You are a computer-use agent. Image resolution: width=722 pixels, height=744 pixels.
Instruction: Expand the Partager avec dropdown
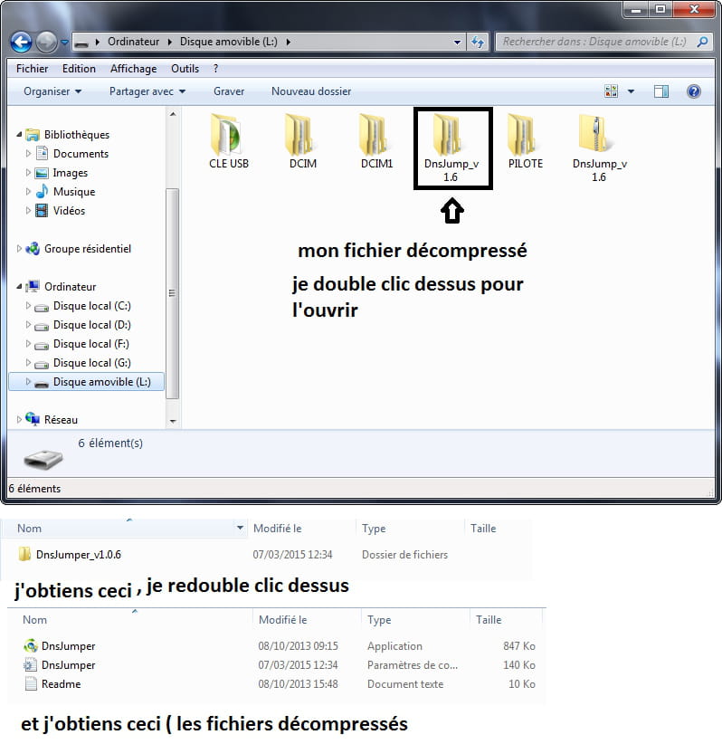[x=147, y=91]
